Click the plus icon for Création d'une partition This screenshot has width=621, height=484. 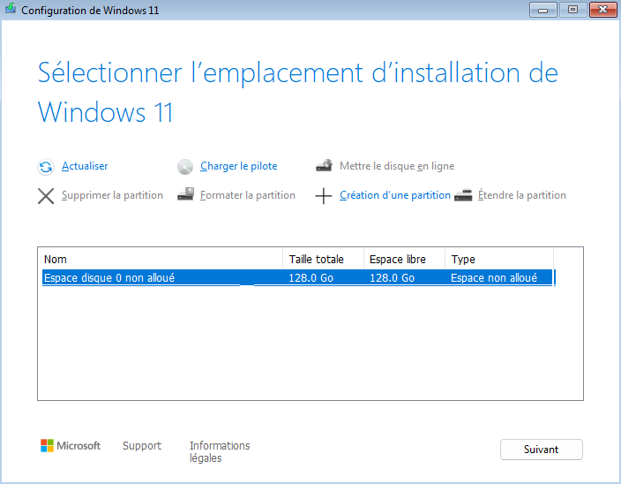[324, 196]
